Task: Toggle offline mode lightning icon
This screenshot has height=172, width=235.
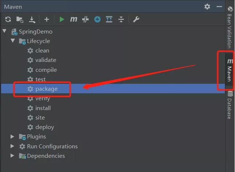Action: click(x=97, y=19)
